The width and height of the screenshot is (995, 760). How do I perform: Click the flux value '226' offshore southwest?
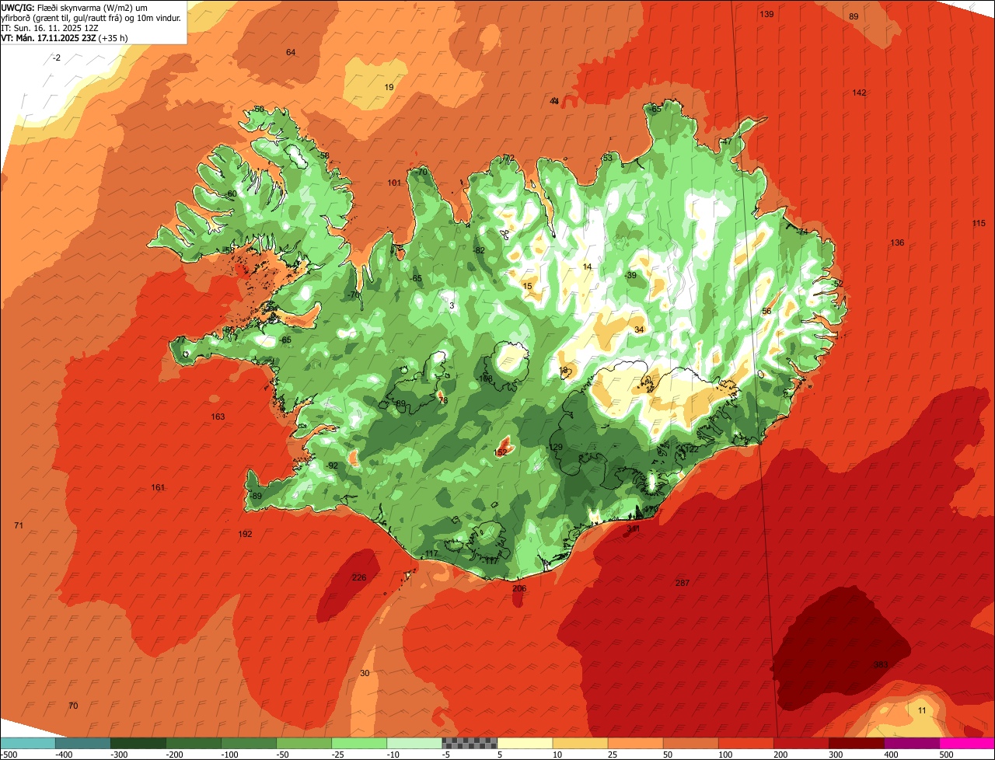click(x=358, y=577)
